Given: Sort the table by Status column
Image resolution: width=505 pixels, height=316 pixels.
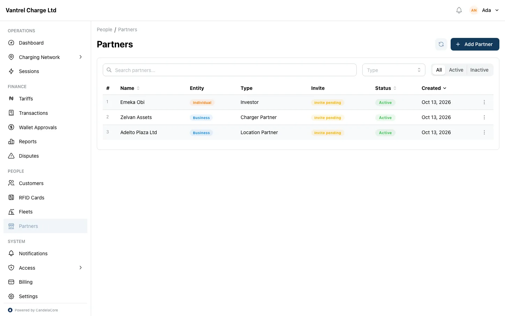Looking at the screenshot, I should point(386,88).
